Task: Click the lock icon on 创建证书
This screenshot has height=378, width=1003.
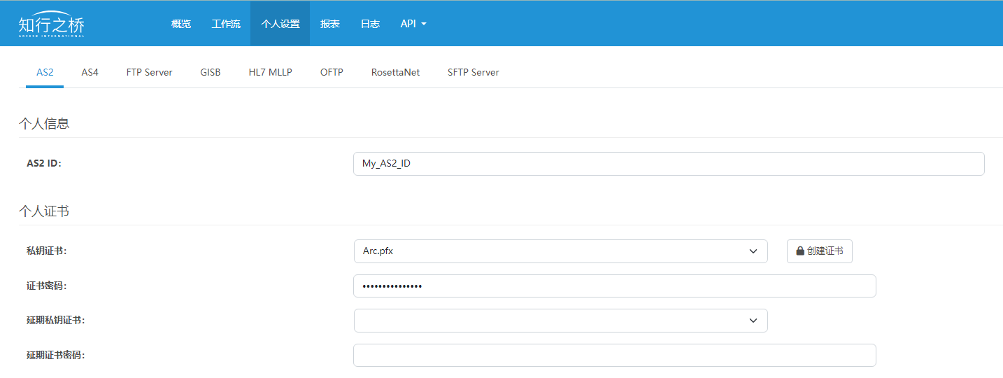Action: point(800,251)
